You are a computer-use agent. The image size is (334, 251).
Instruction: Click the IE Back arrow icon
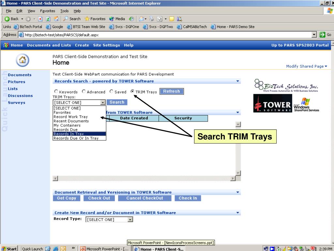coord(7,19)
